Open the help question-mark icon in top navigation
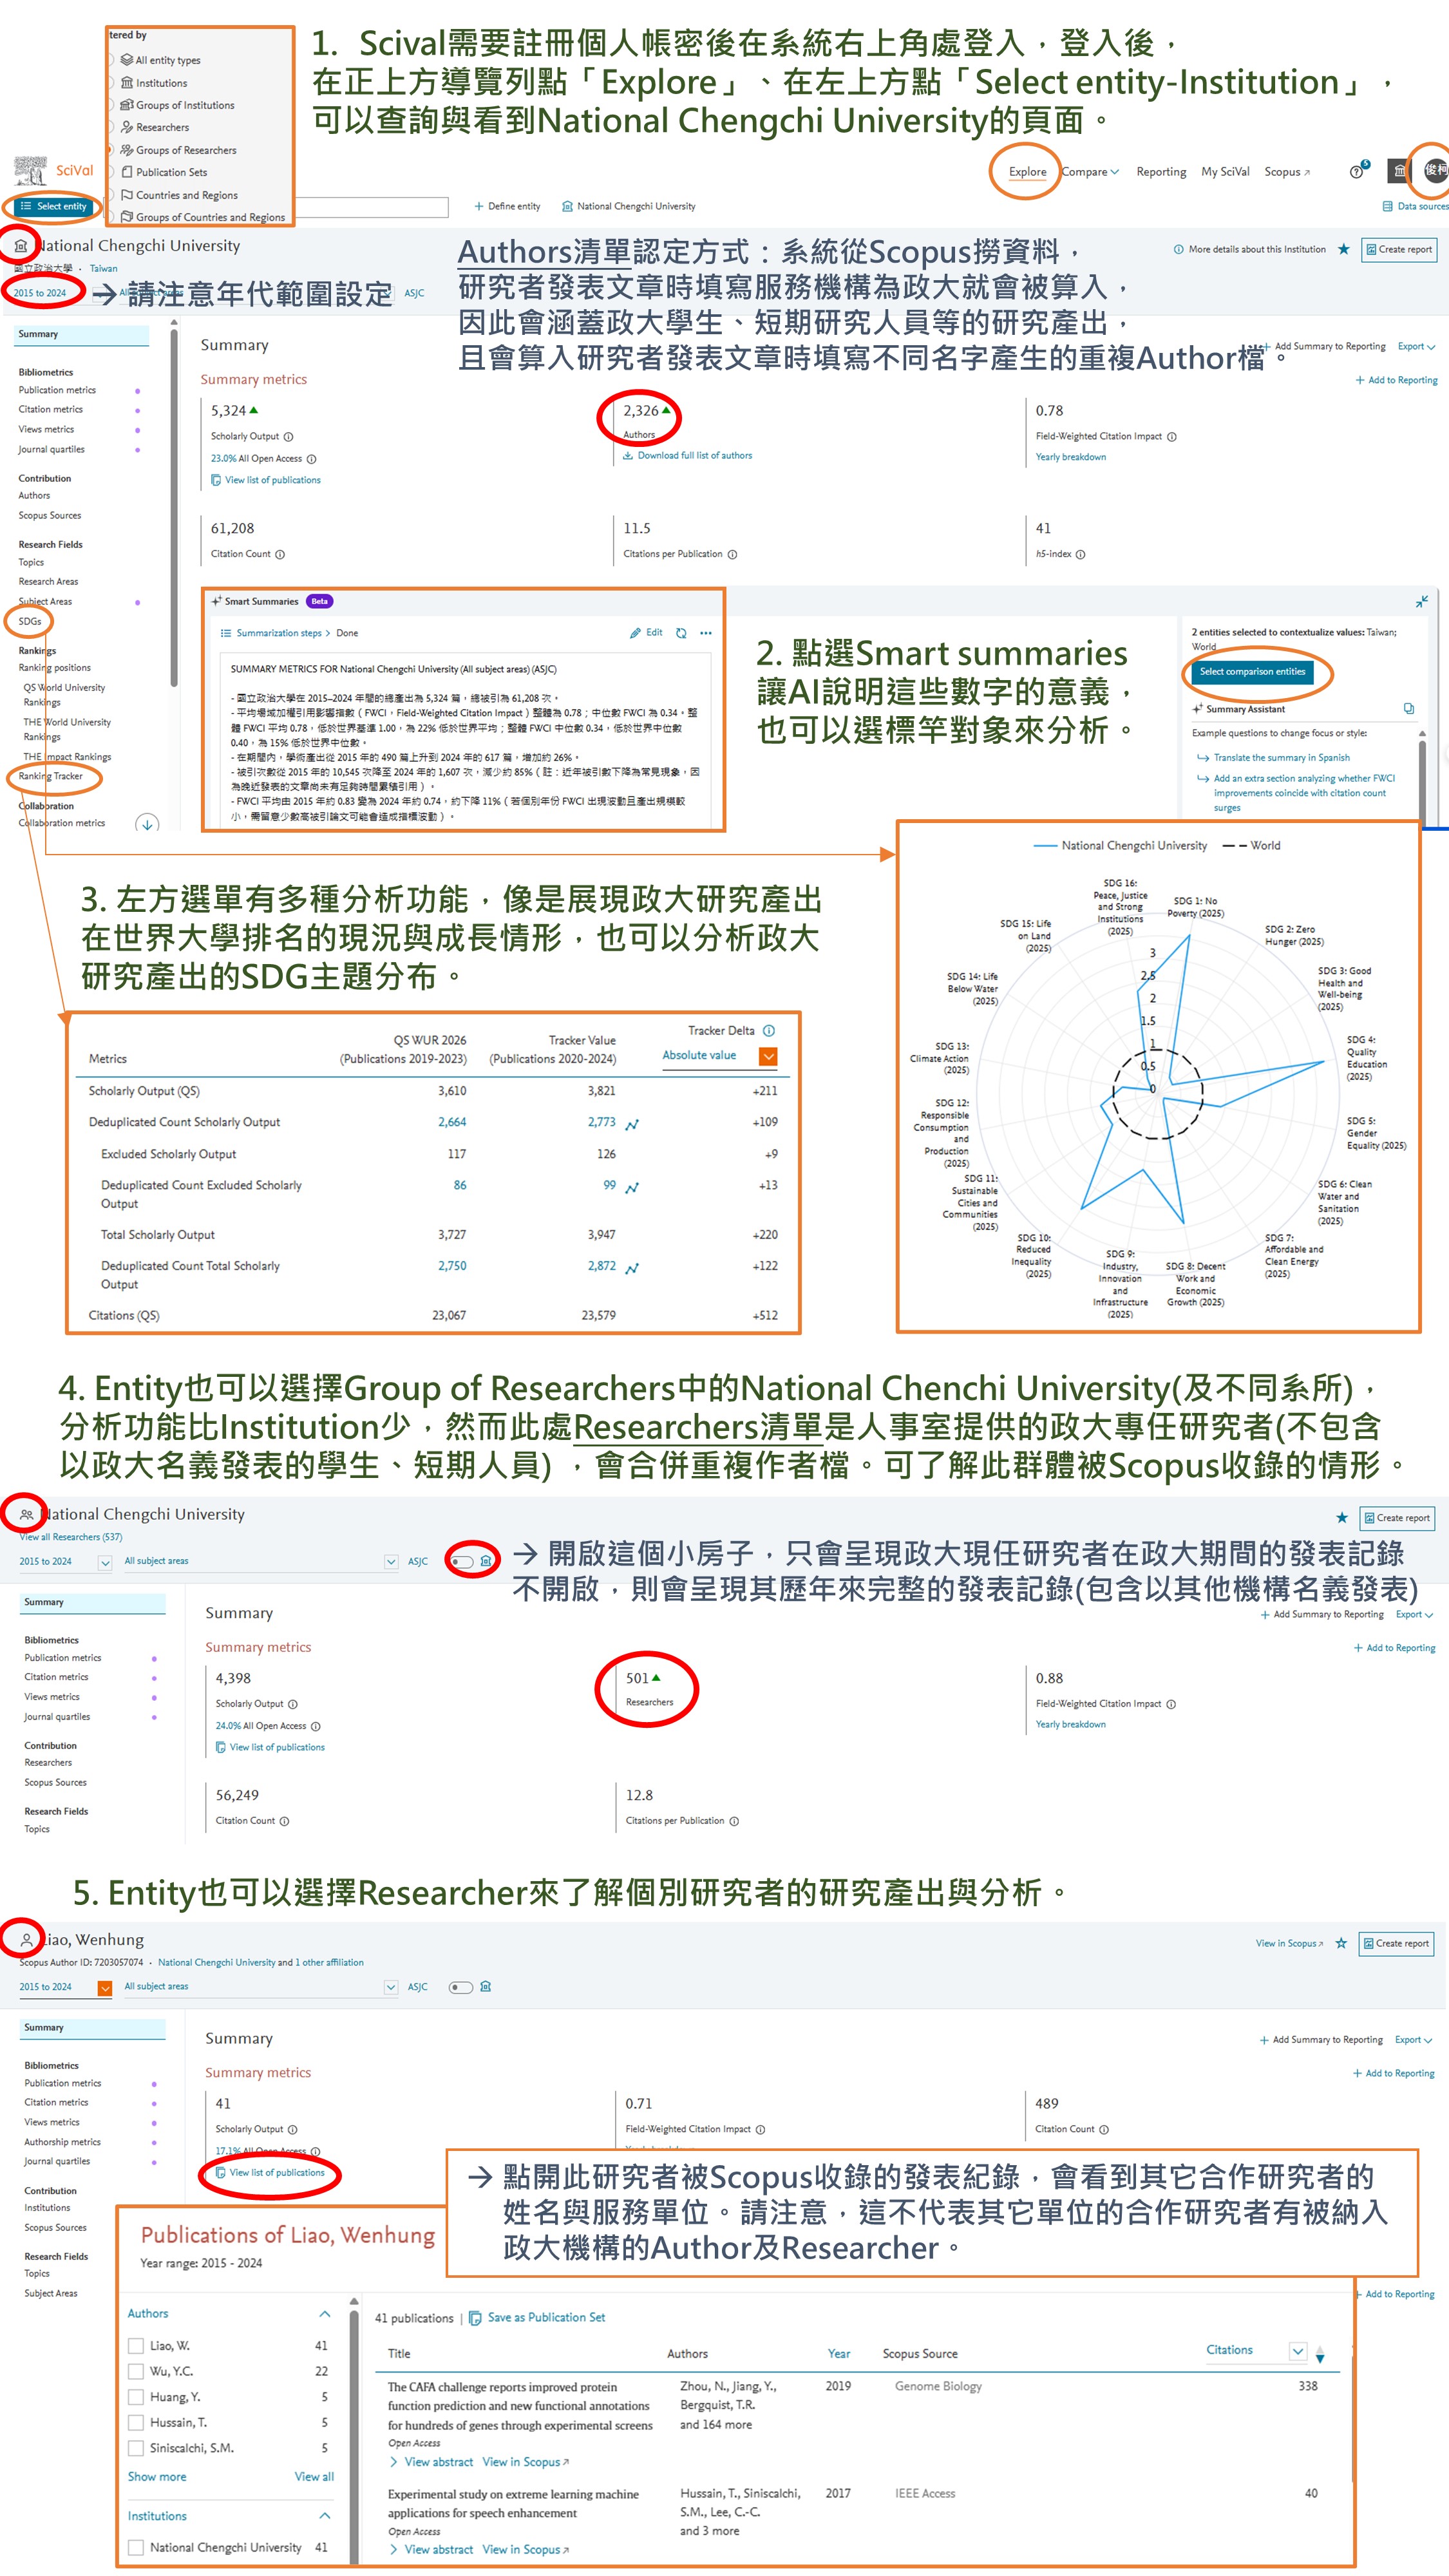 coord(1356,172)
